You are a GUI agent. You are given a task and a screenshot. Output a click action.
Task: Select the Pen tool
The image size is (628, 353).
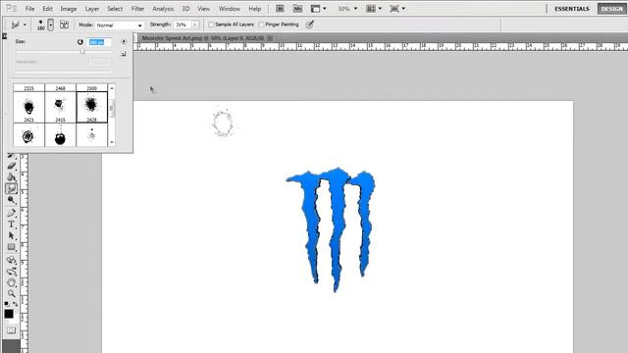(12, 213)
